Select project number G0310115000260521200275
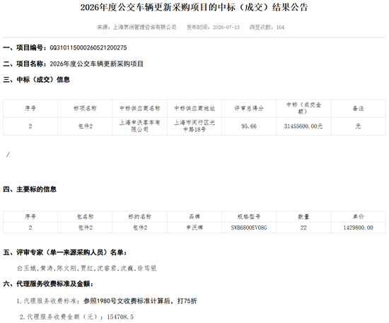This screenshot has height=323, width=389. tap(88, 47)
